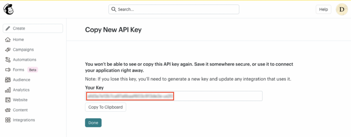Click the Forms icon in sidebar

(x=8, y=70)
